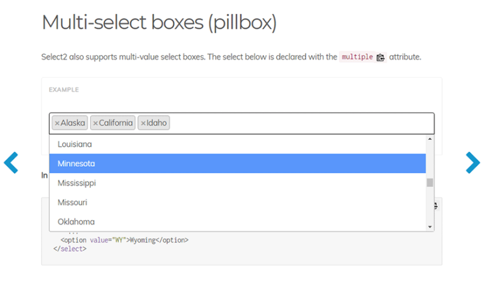Pick Mississippi in the state list
Image resolution: width=485 pixels, height=291 pixels.
click(76, 183)
